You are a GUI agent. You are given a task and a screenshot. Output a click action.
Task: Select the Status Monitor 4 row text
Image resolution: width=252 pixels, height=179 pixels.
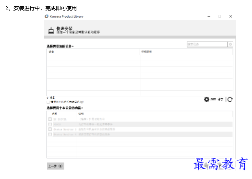click(65, 134)
